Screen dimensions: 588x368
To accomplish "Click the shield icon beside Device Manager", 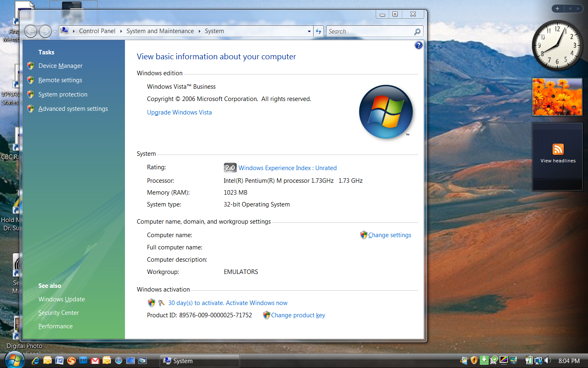I will coord(31,66).
